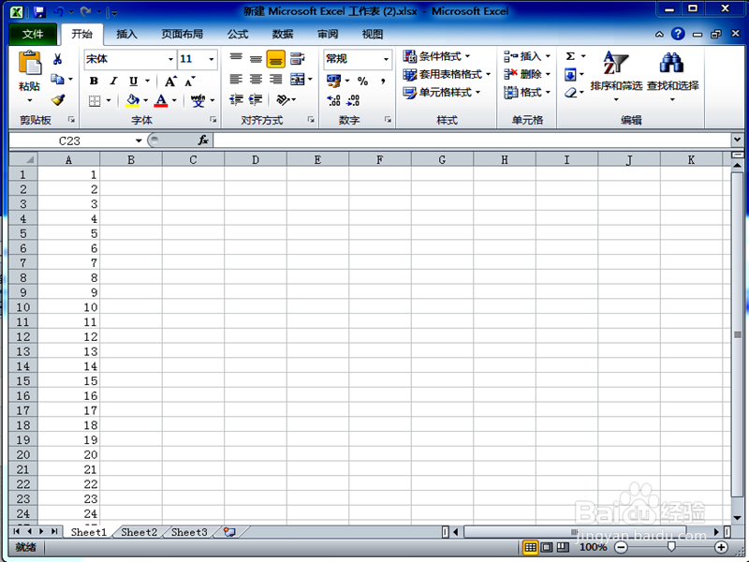Click the Paste clipboard icon

pos(30,63)
